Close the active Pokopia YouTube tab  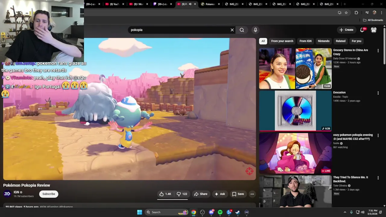(x=195, y=4)
